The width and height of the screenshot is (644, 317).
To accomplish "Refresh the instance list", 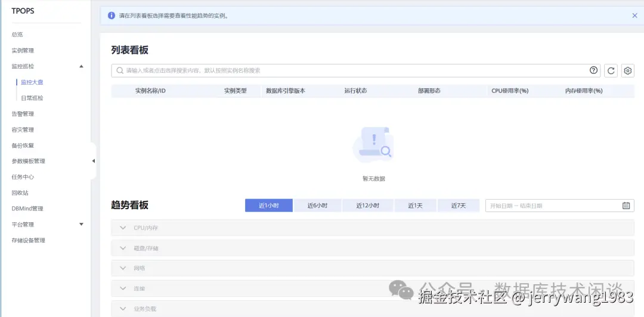I will 611,71.
